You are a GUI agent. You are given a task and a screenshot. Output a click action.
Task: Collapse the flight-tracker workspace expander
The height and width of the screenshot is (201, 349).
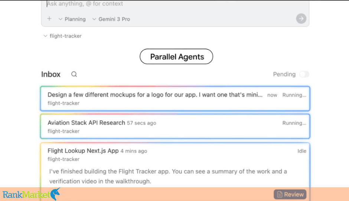(62, 36)
